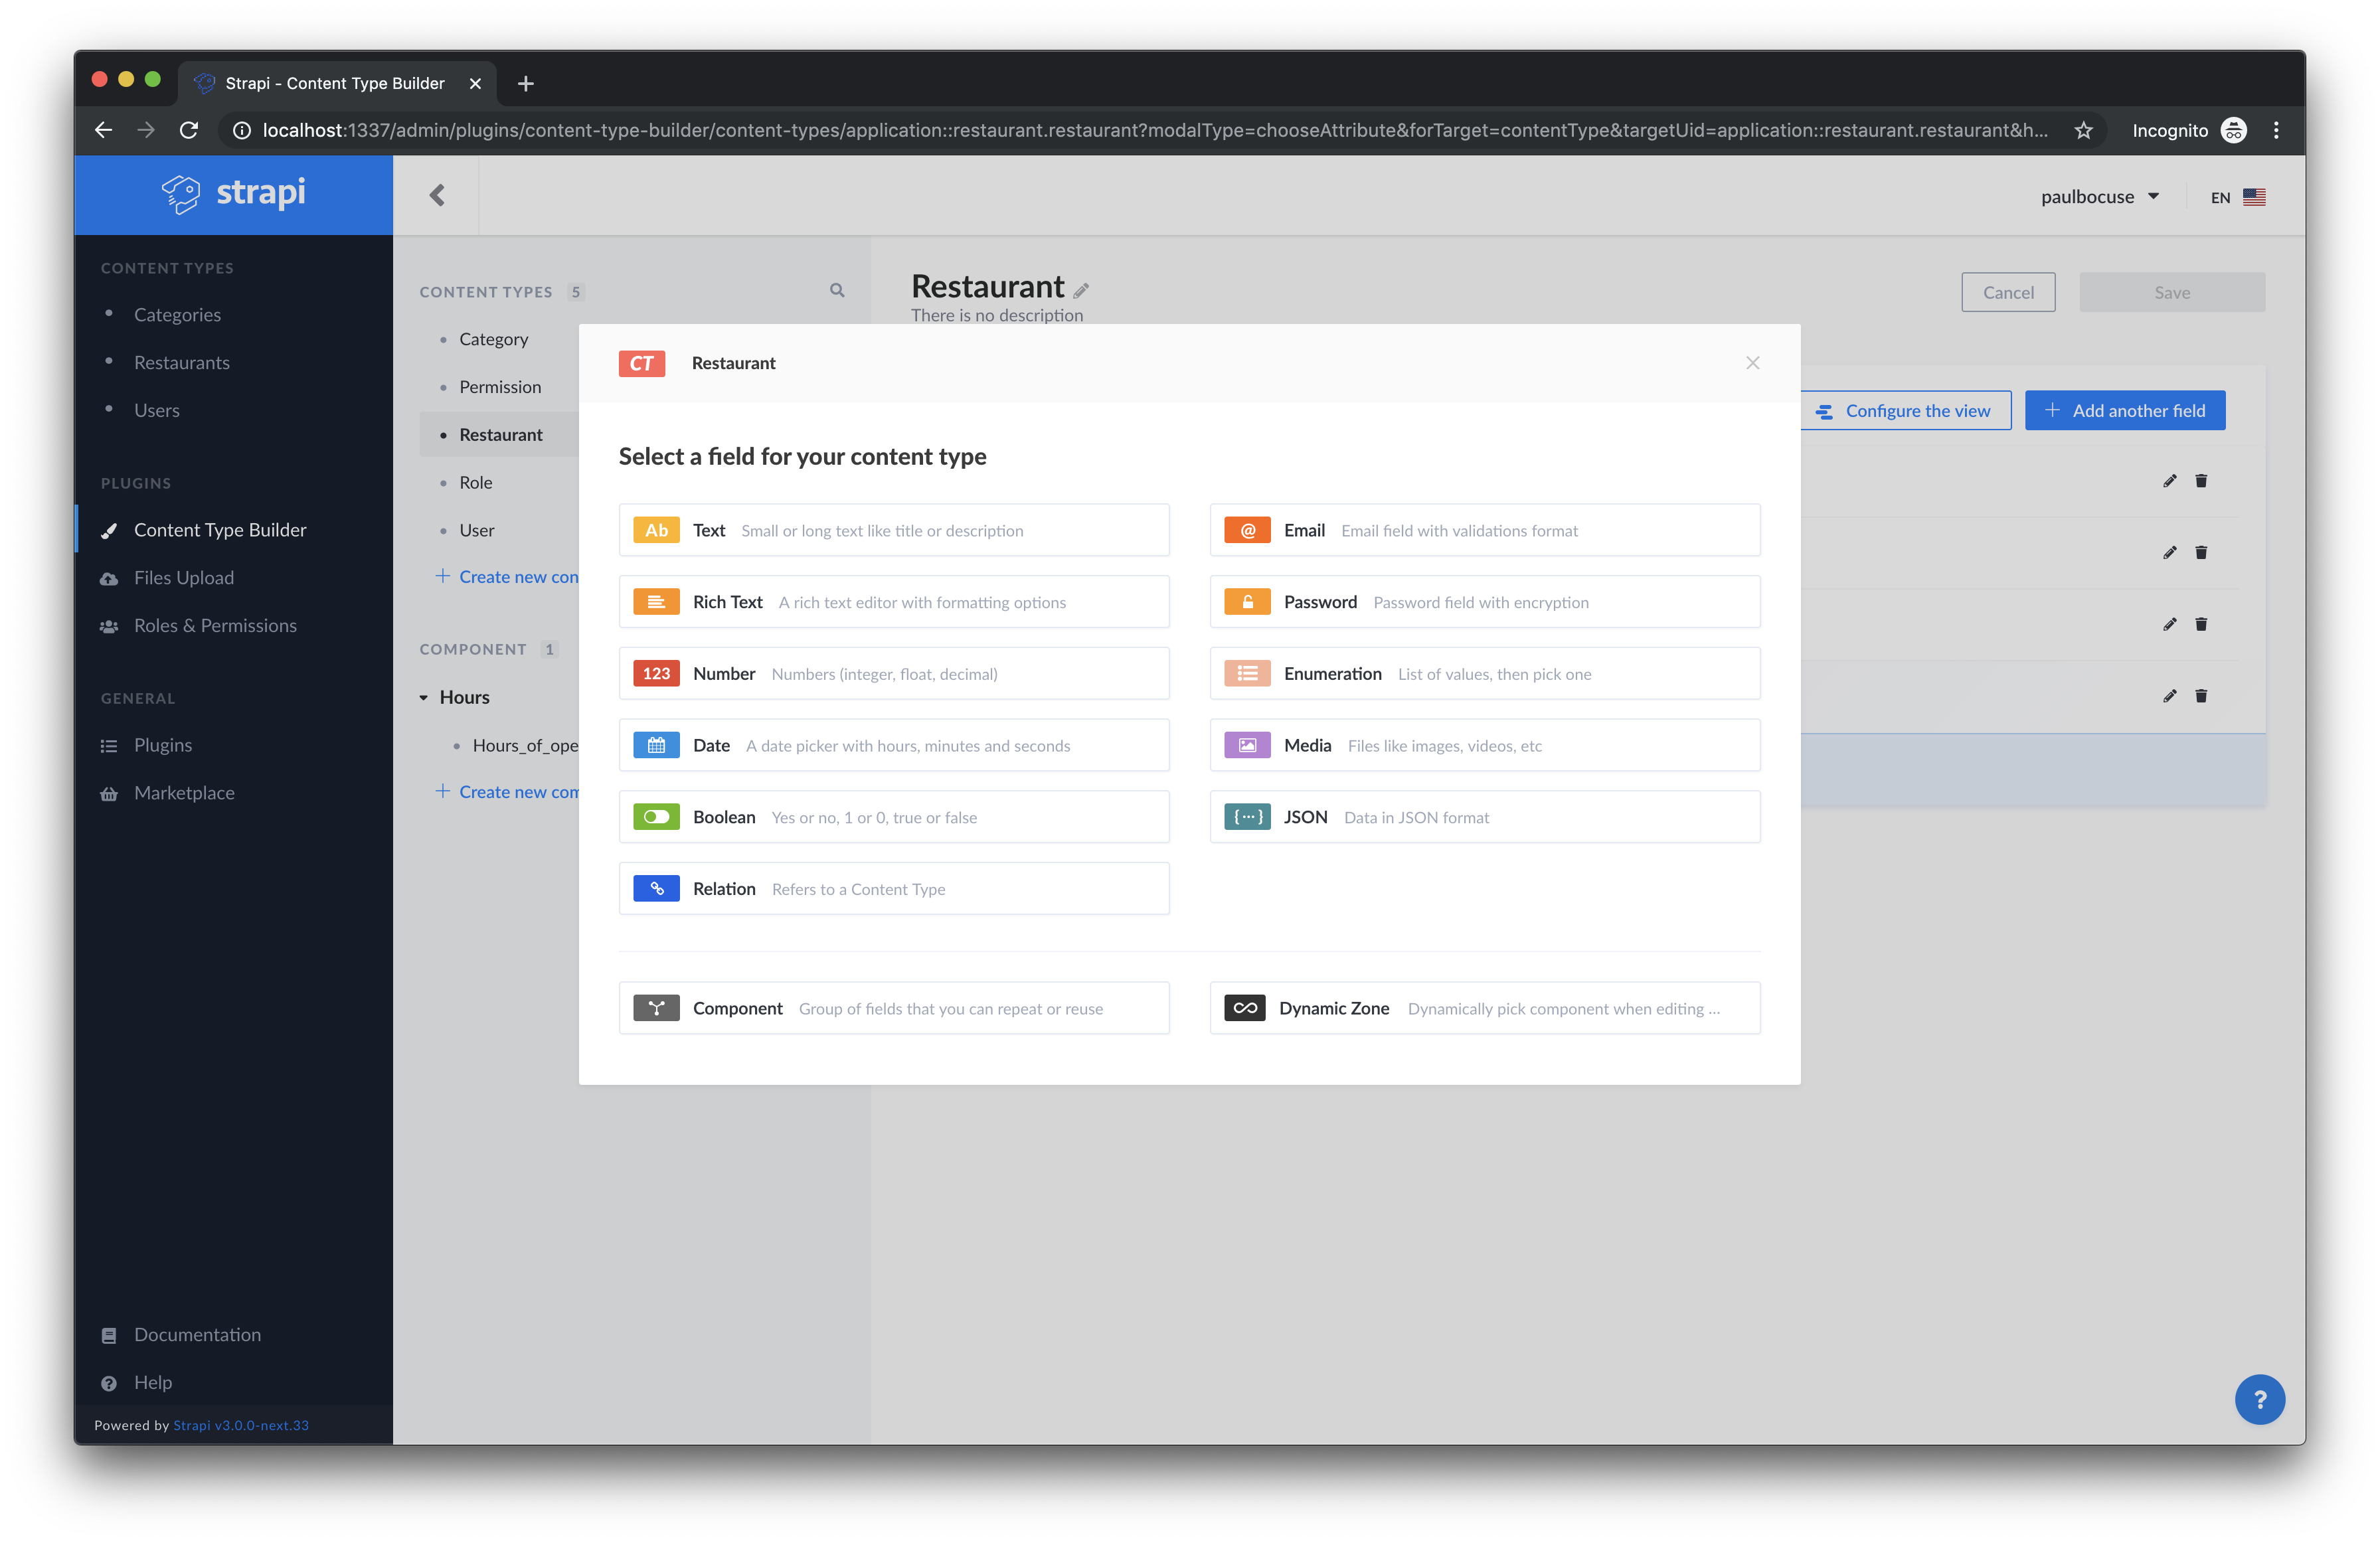Select the Enumeration field type
Screen dimensions: 2380x1543
coord(1484,673)
